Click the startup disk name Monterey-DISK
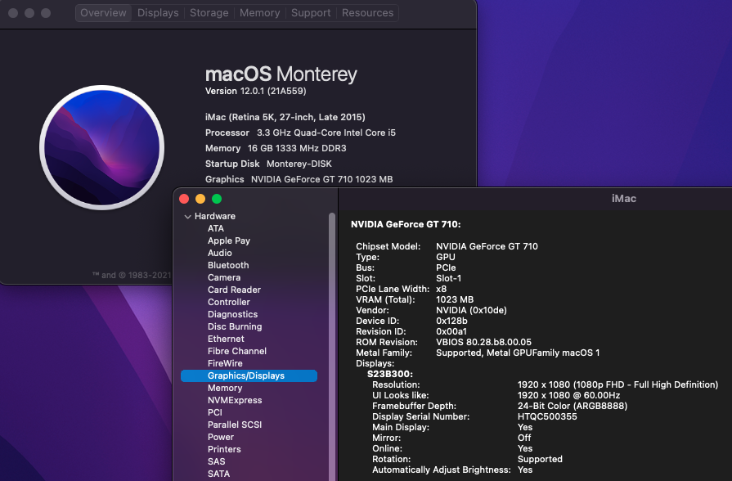Image resolution: width=732 pixels, height=481 pixels. click(299, 164)
